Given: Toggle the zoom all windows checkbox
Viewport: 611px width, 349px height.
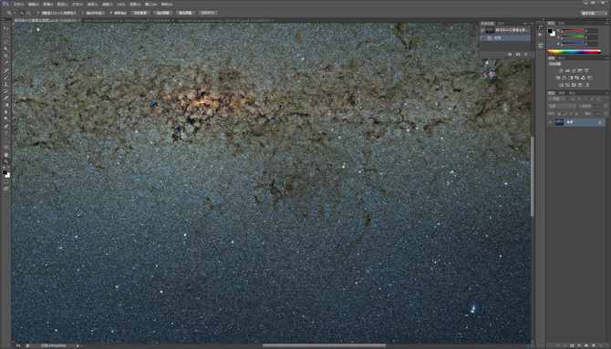Looking at the screenshot, I should [x=83, y=13].
